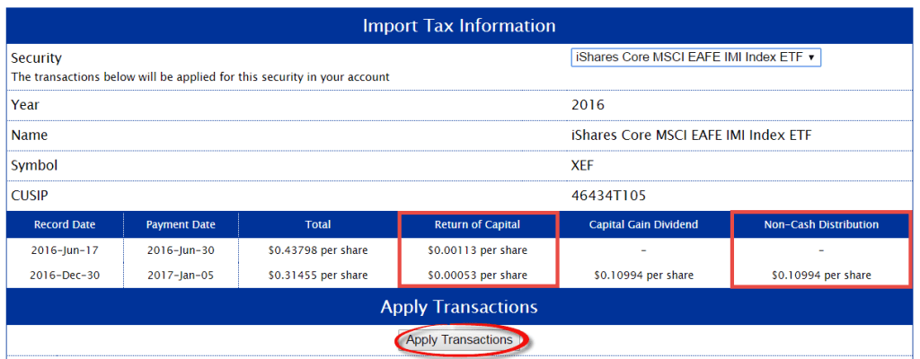The image size is (920, 359).
Task: Open the Security selection dropdown
Action: tap(696, 57)
